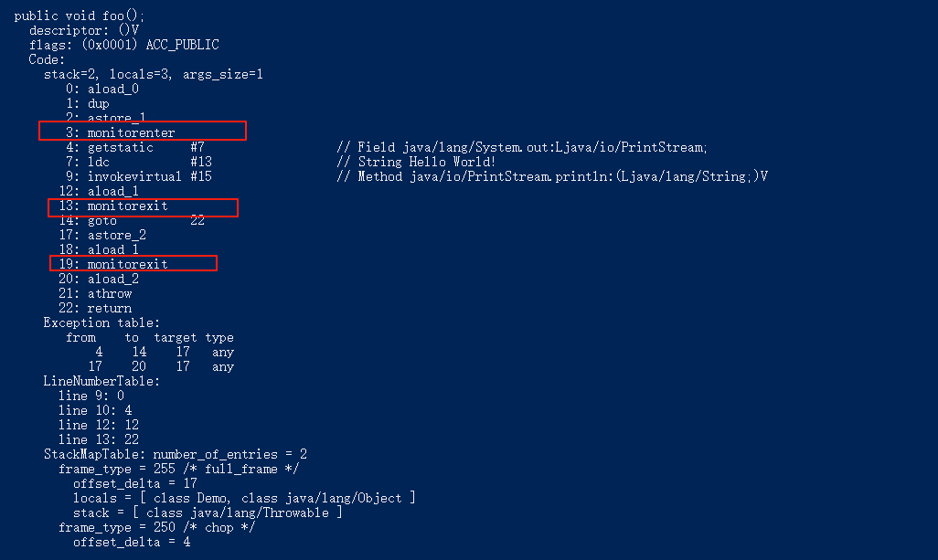Click the descriptor ()V line
938x560 pixels.
(84, 30)
